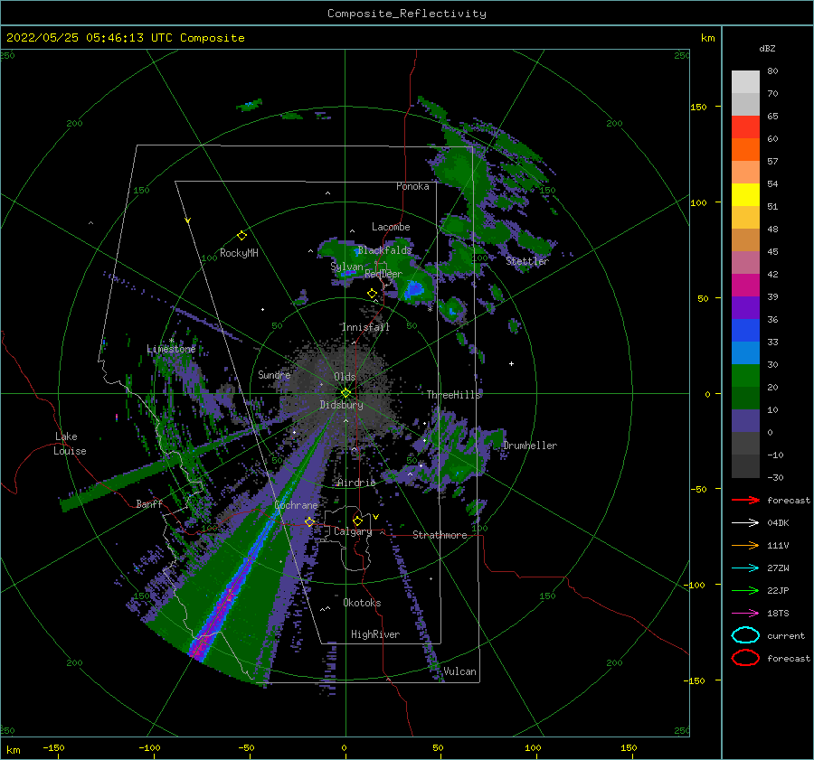Click the Stettler city label
Image resolution: width=814 pixels, height=760 pixels.
[527, 261]
